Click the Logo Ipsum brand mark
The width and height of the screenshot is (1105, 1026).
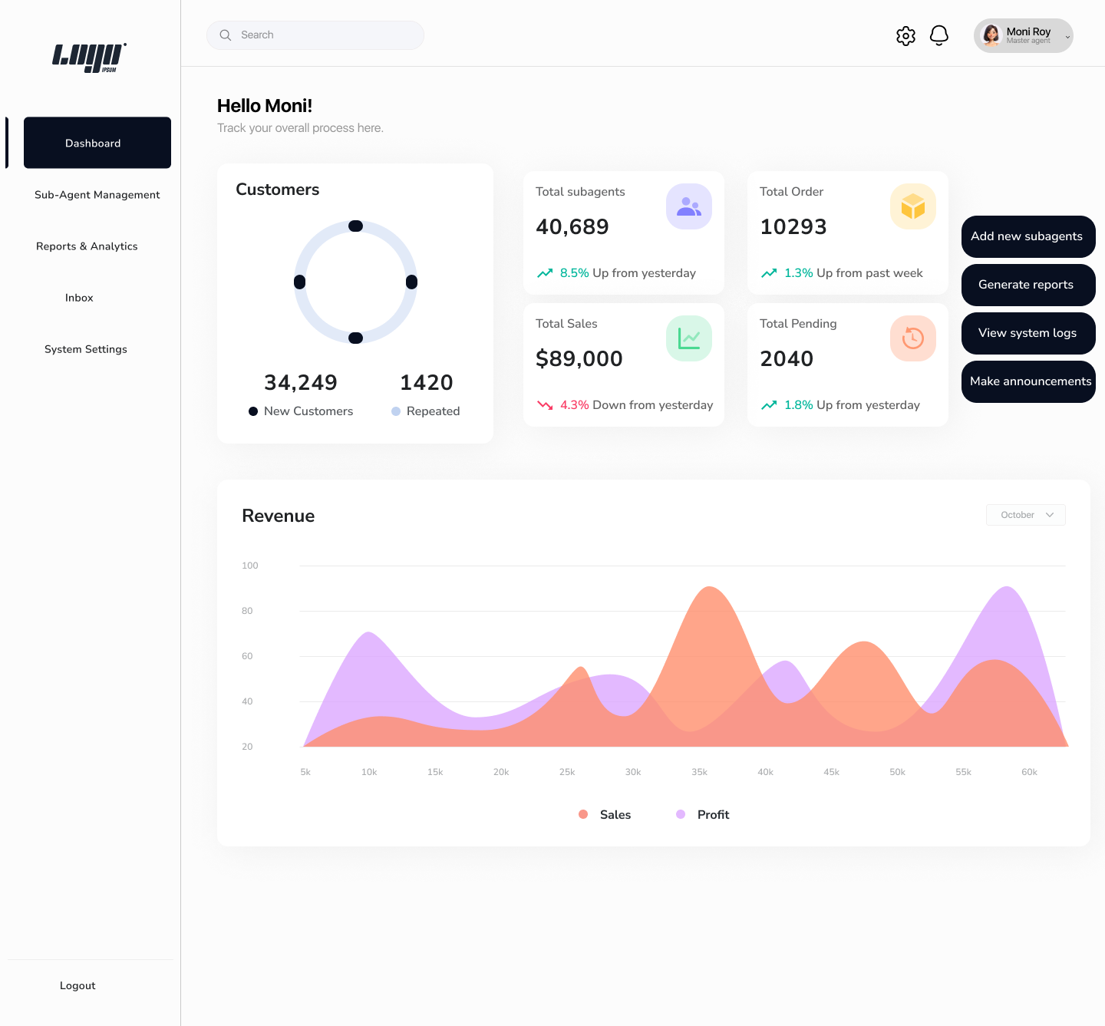point(90,58)
